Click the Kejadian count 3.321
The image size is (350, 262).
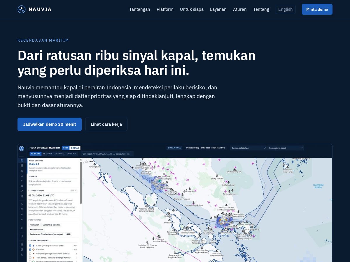(74, 249)
